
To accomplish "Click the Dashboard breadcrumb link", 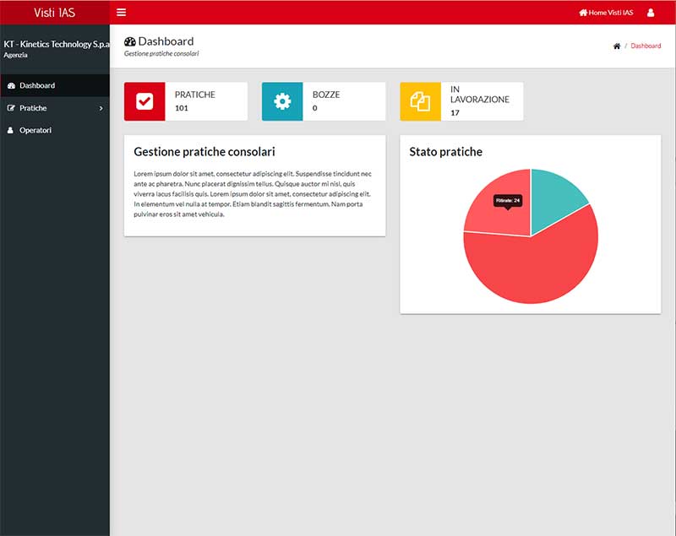I will click(x=646, y=46).
